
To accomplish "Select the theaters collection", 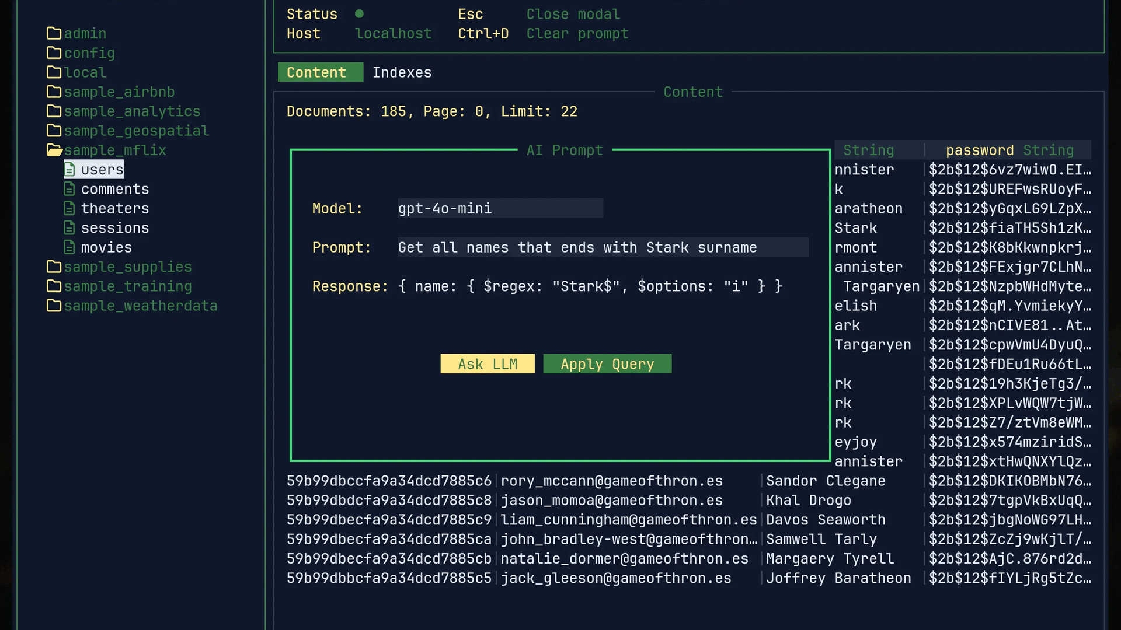I will pyautogui.click(x=115, y=208).
